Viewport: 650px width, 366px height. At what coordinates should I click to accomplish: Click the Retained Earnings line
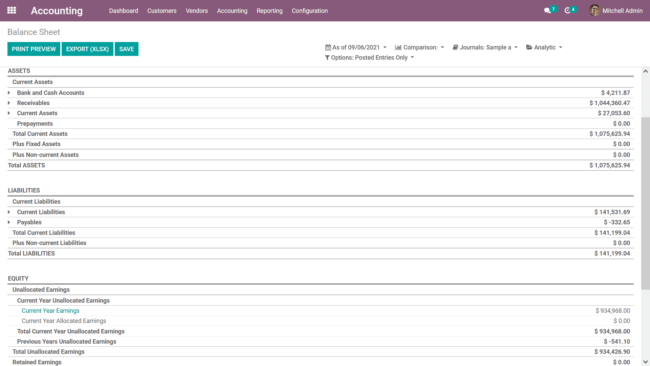[x=321, y=362]
